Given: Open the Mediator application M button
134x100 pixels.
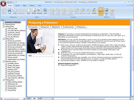Looking at the screenshot, I should [x=3, y=3].
